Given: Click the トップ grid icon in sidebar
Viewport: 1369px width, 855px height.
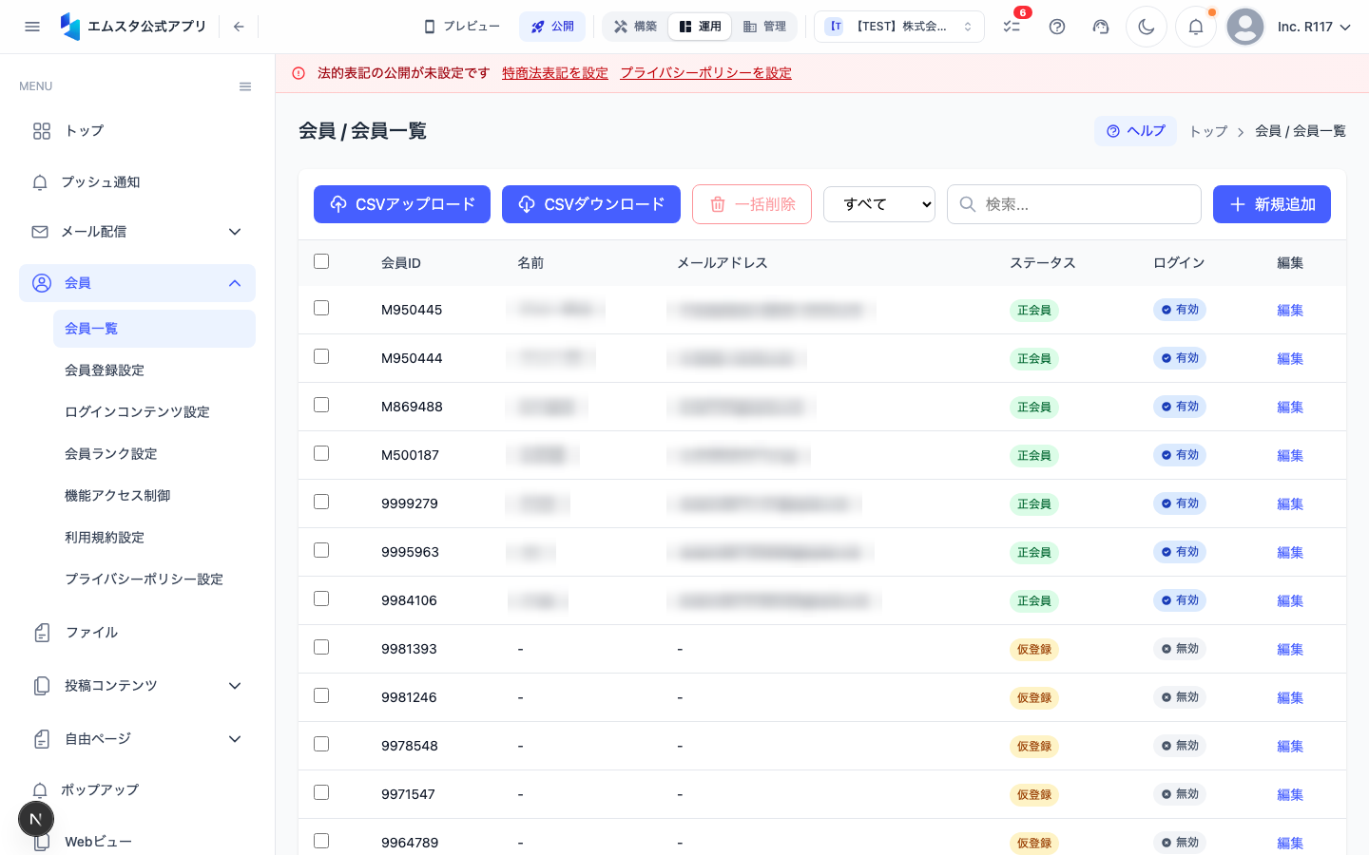Looking at the screenshot, I should pyautogui.click(x=42, y=131).
